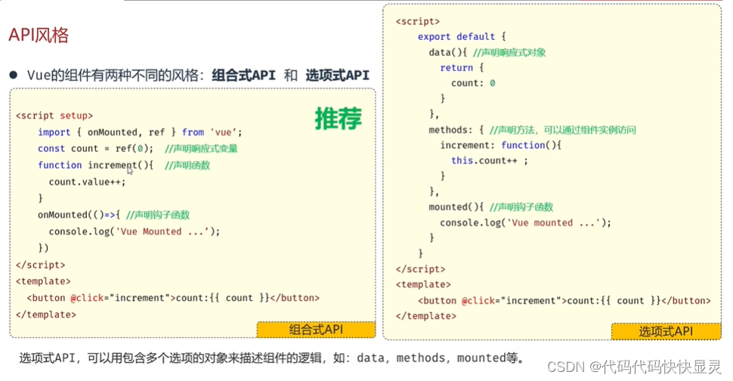Select the 'this.count++ ;' line

490,161
